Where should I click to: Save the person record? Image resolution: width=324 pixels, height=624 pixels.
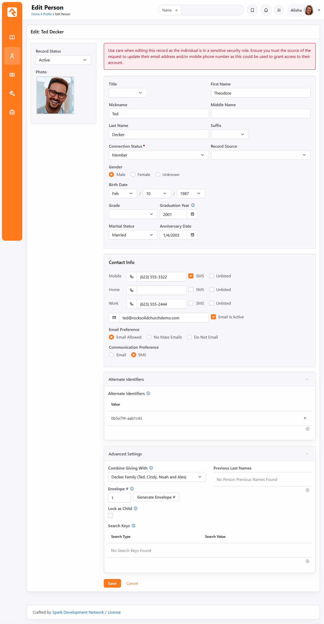pos(112,583)
